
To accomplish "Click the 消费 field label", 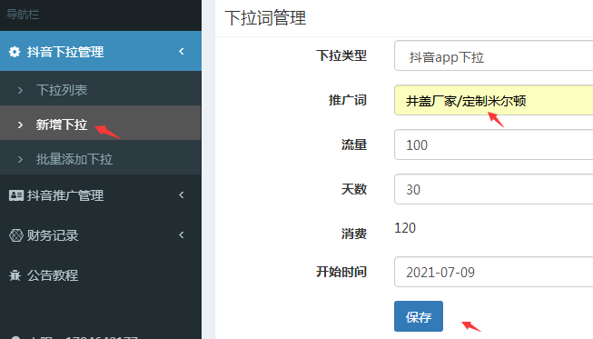I will (x=354, y=234).
